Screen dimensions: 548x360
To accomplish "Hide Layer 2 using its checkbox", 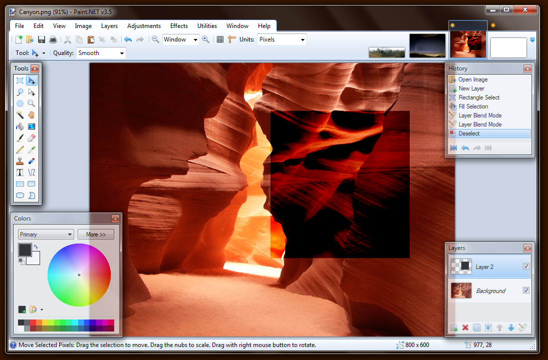I will tap(526, 266).
